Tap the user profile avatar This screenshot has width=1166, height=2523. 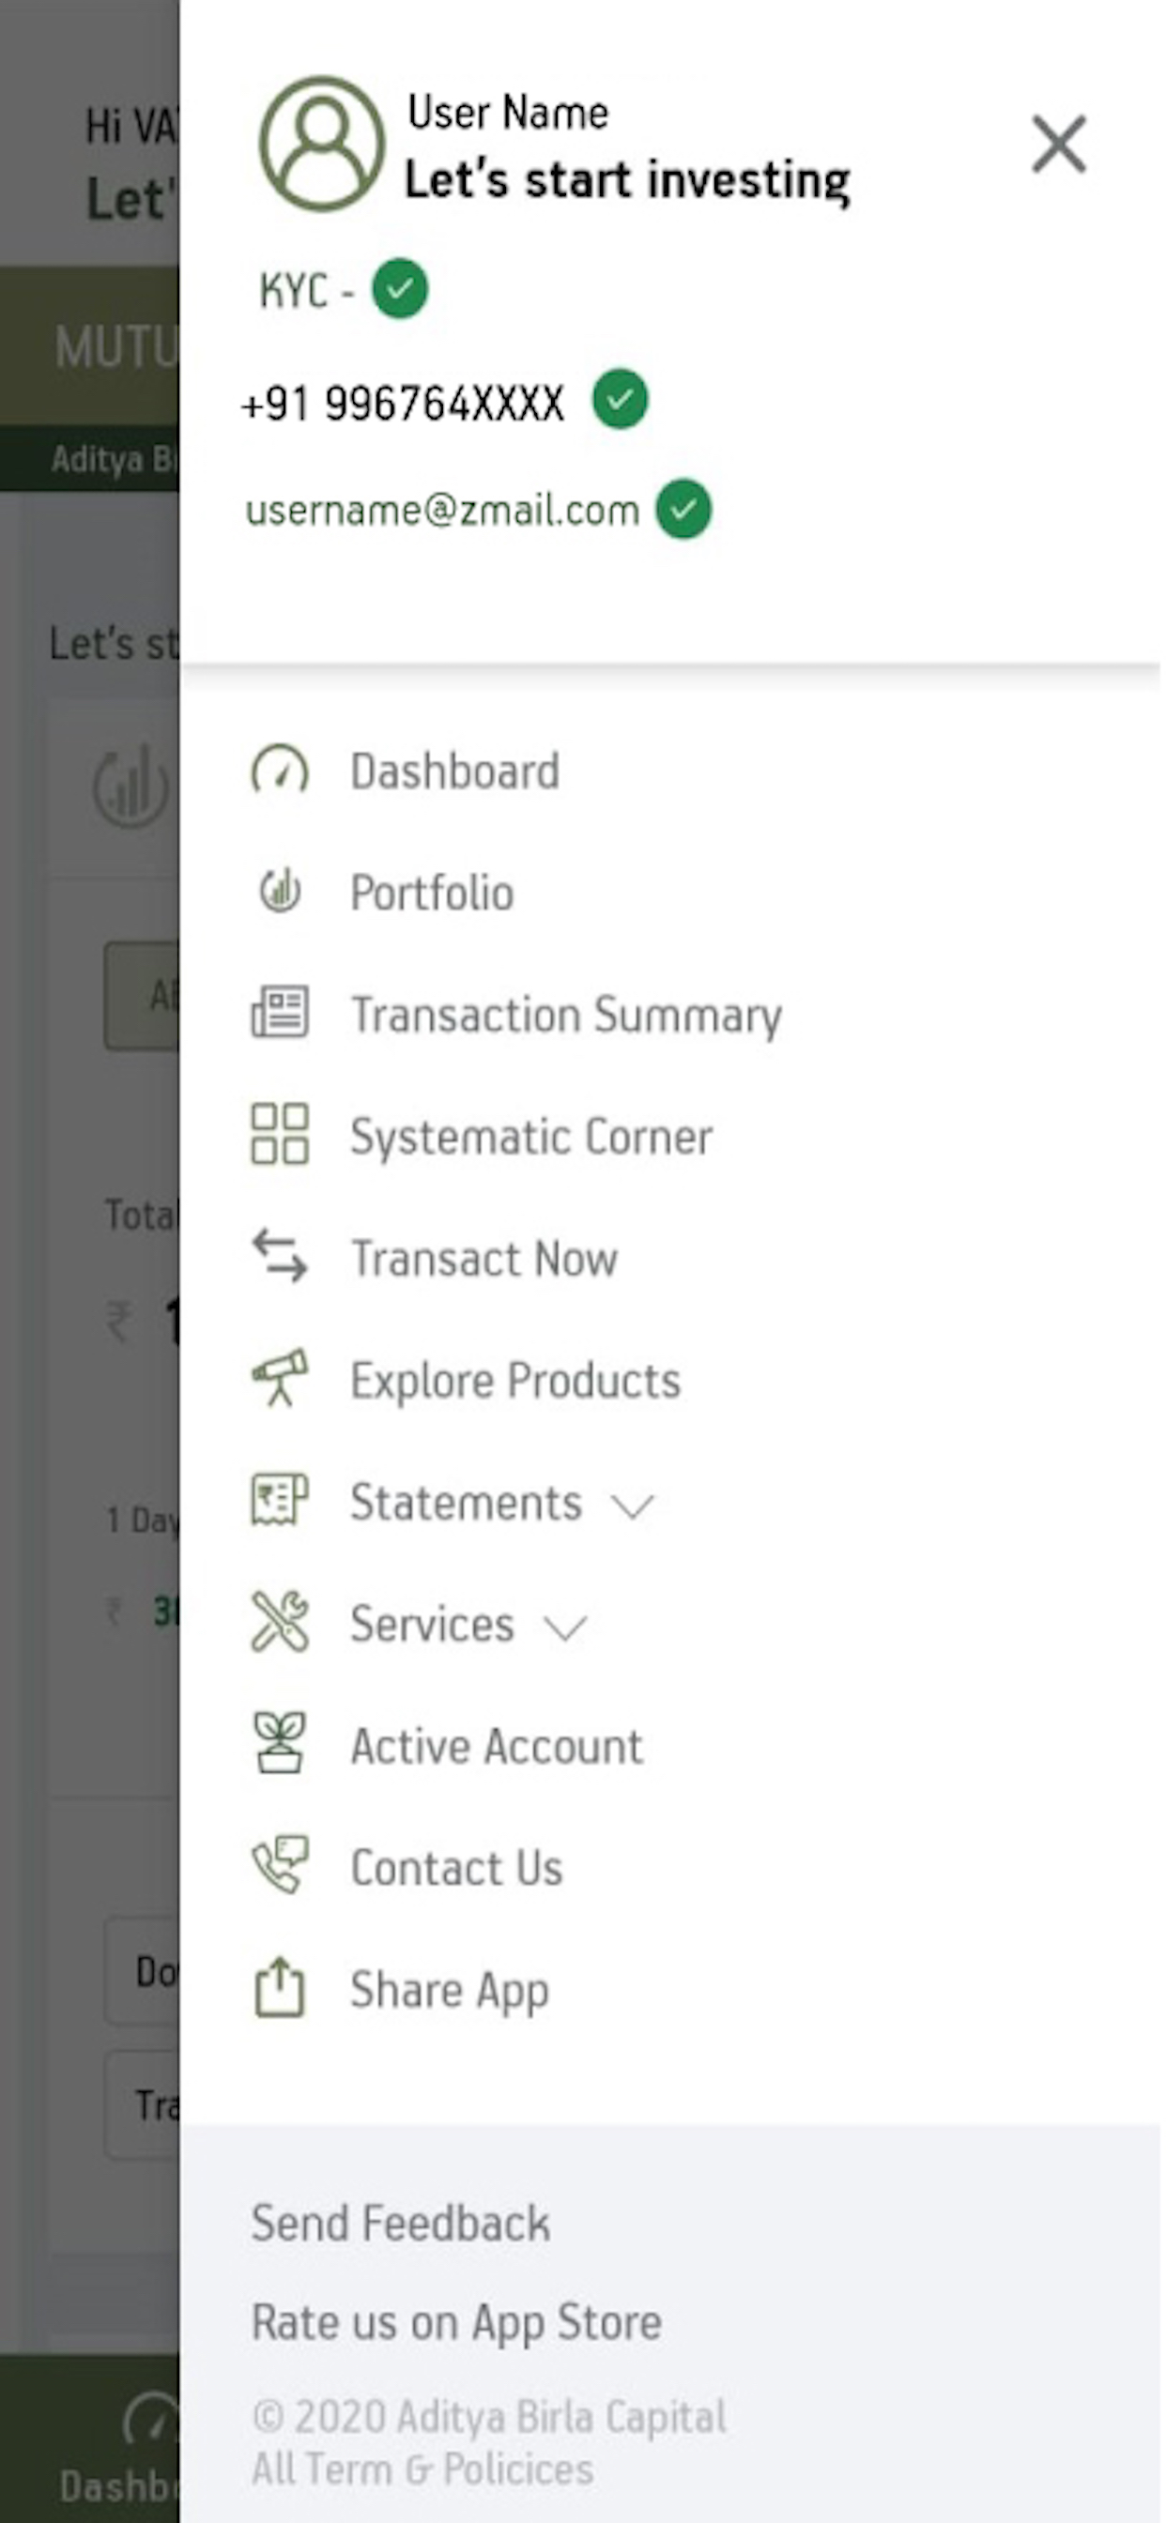(321, 144)
